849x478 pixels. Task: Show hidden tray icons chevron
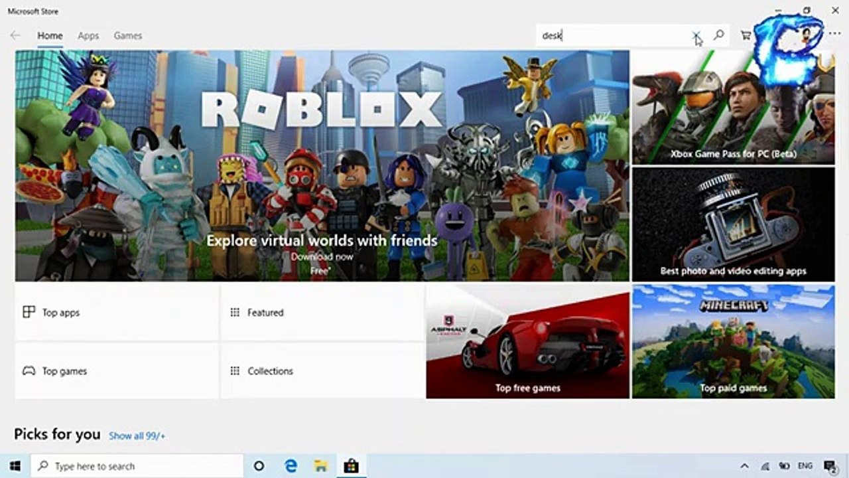[x=744, y=466]
